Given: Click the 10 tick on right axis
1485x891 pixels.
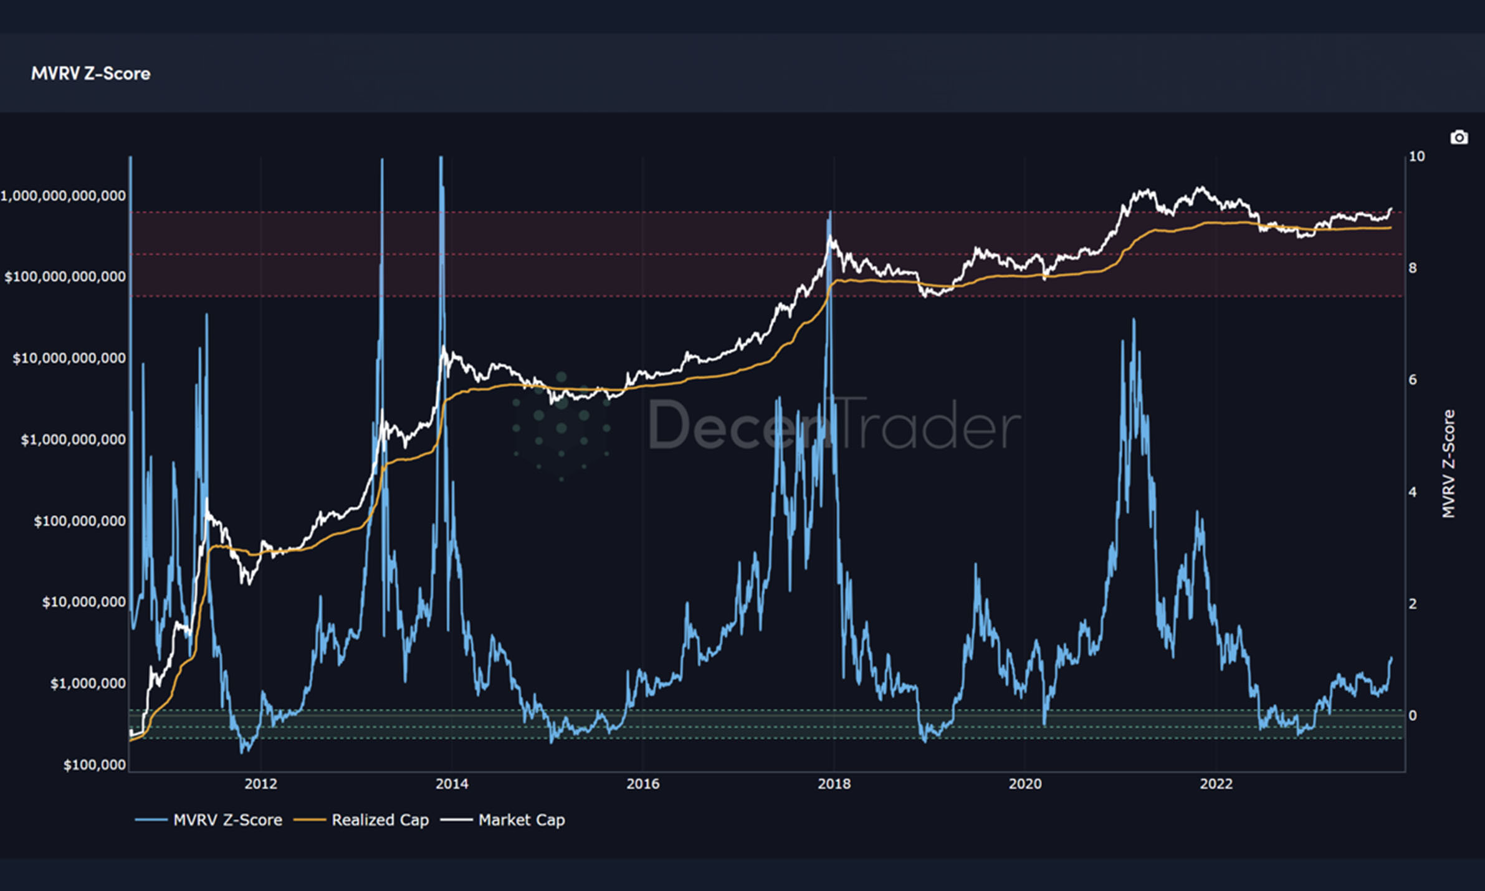Looking at the screenshot, I should 1416,156.
